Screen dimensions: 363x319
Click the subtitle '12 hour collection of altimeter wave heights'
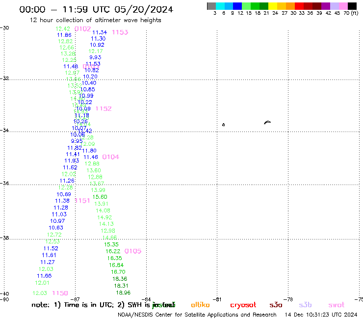95,20
